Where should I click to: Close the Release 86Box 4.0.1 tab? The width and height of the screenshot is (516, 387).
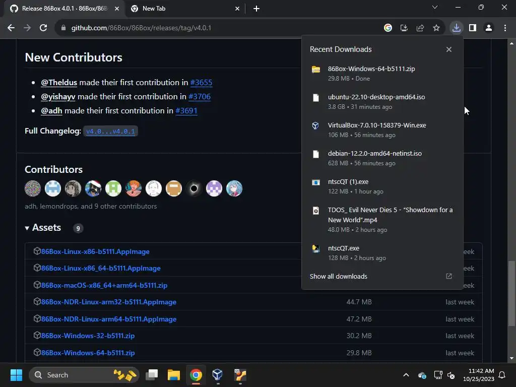(117, 9)
